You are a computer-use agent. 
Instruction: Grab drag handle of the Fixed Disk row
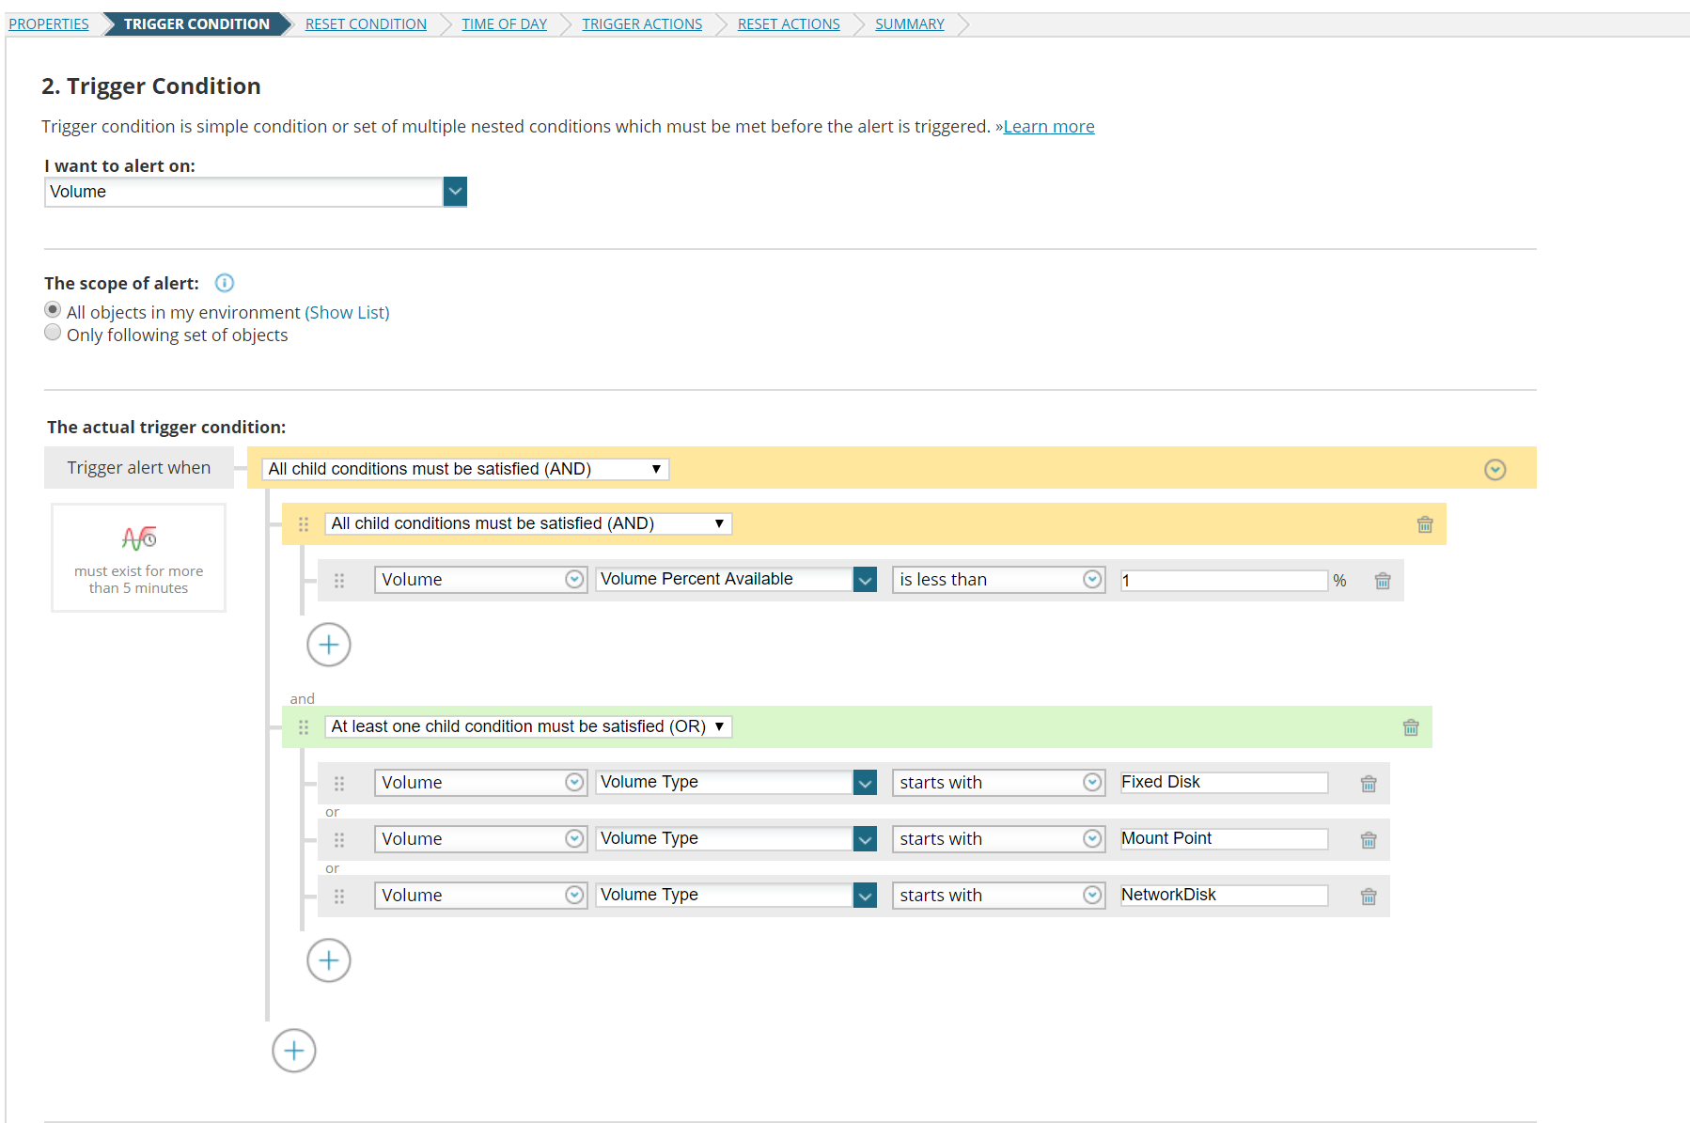pos(339,784)
